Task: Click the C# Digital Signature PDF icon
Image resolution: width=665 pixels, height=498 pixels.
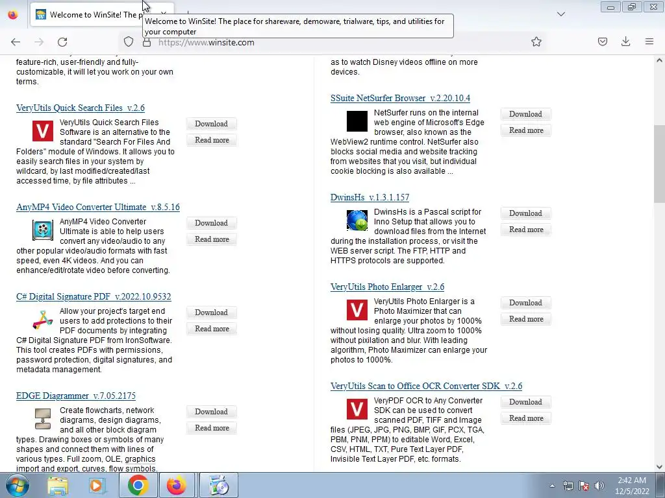Action: pyautogui.click(x=43, y=320)
